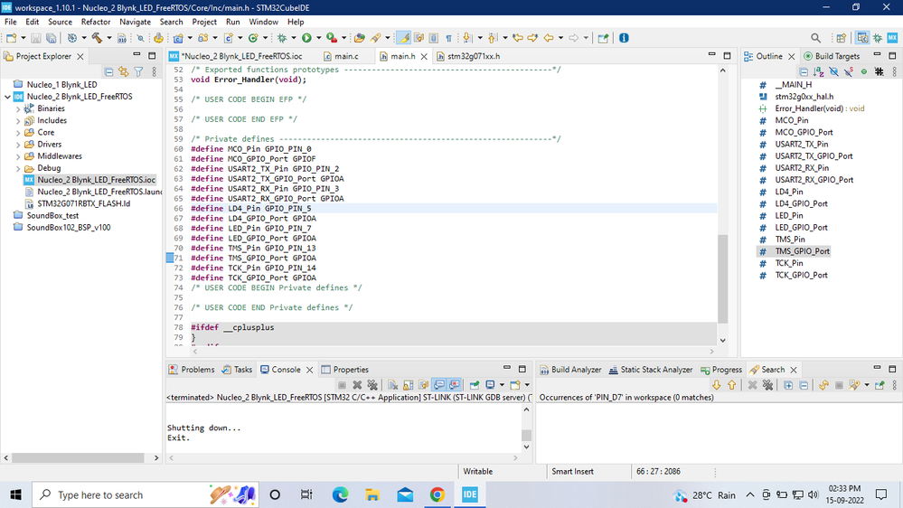Start a debug session with the bug icon

tap(282, 38)
